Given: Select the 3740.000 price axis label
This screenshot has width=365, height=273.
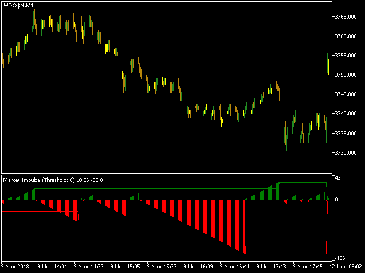Looking at the screenshot, I should click(x=346, y=114).
